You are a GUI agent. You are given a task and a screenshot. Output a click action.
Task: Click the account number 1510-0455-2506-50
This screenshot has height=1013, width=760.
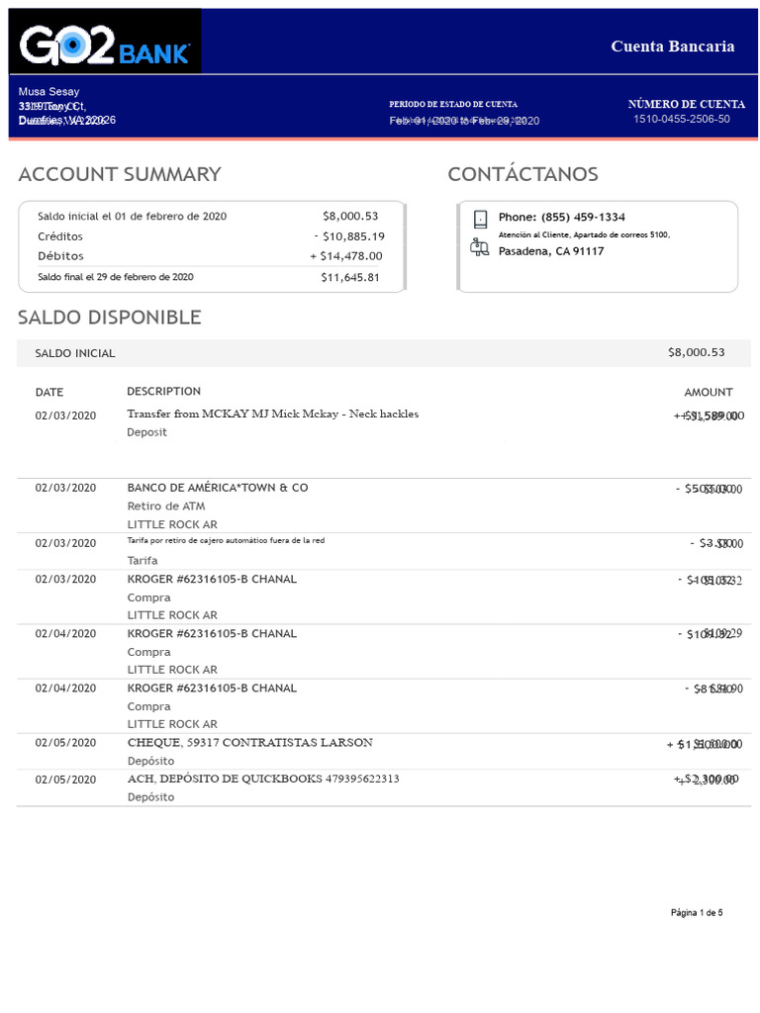(682, 120)
